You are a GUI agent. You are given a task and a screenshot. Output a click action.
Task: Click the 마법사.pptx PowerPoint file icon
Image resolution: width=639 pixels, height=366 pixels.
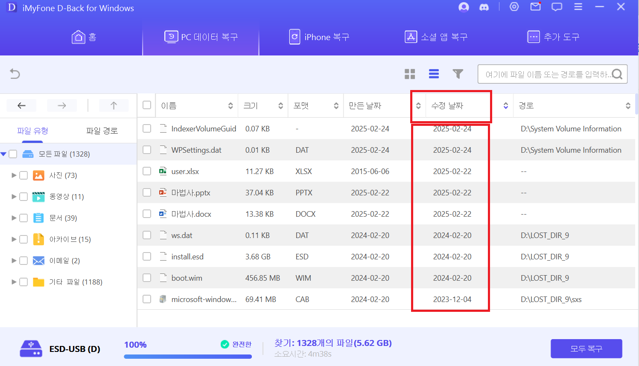[x=163, y=192]
